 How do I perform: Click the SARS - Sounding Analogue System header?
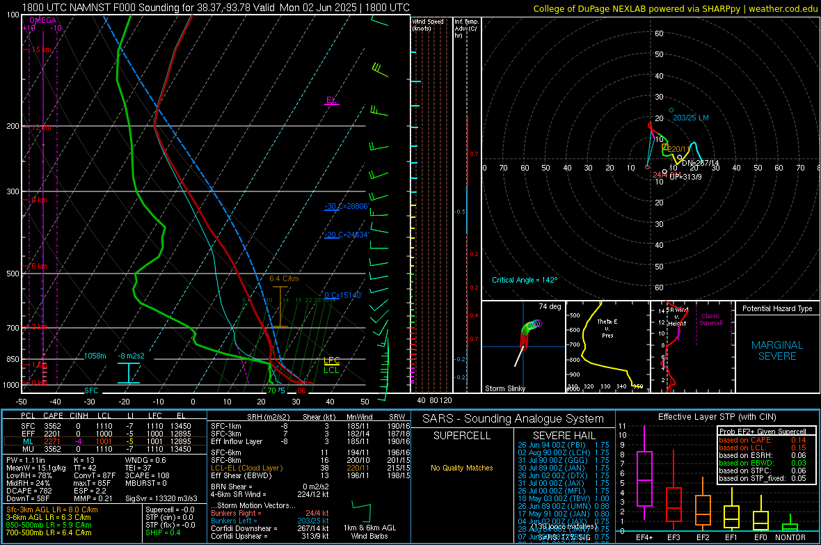pos(513,419)
